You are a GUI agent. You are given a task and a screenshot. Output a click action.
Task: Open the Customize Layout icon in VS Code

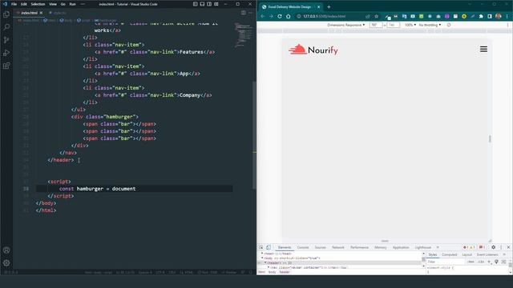coord(216,4)
